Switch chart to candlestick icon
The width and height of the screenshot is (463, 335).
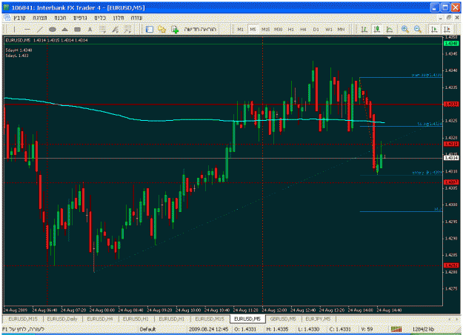[377, 29]
